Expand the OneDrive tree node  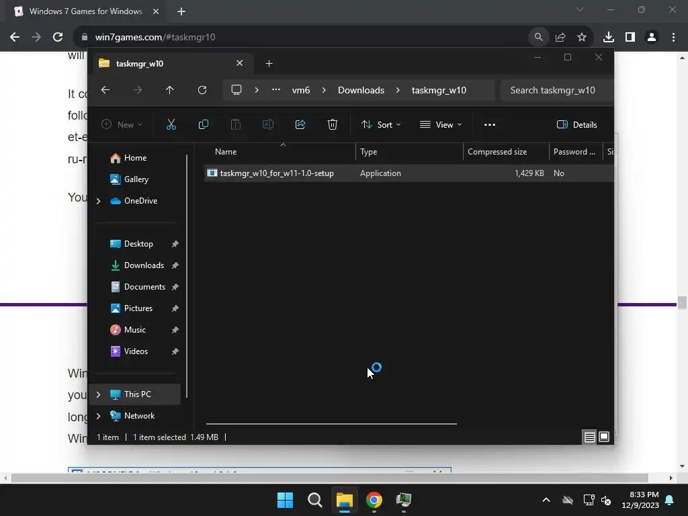click(98, 201)
